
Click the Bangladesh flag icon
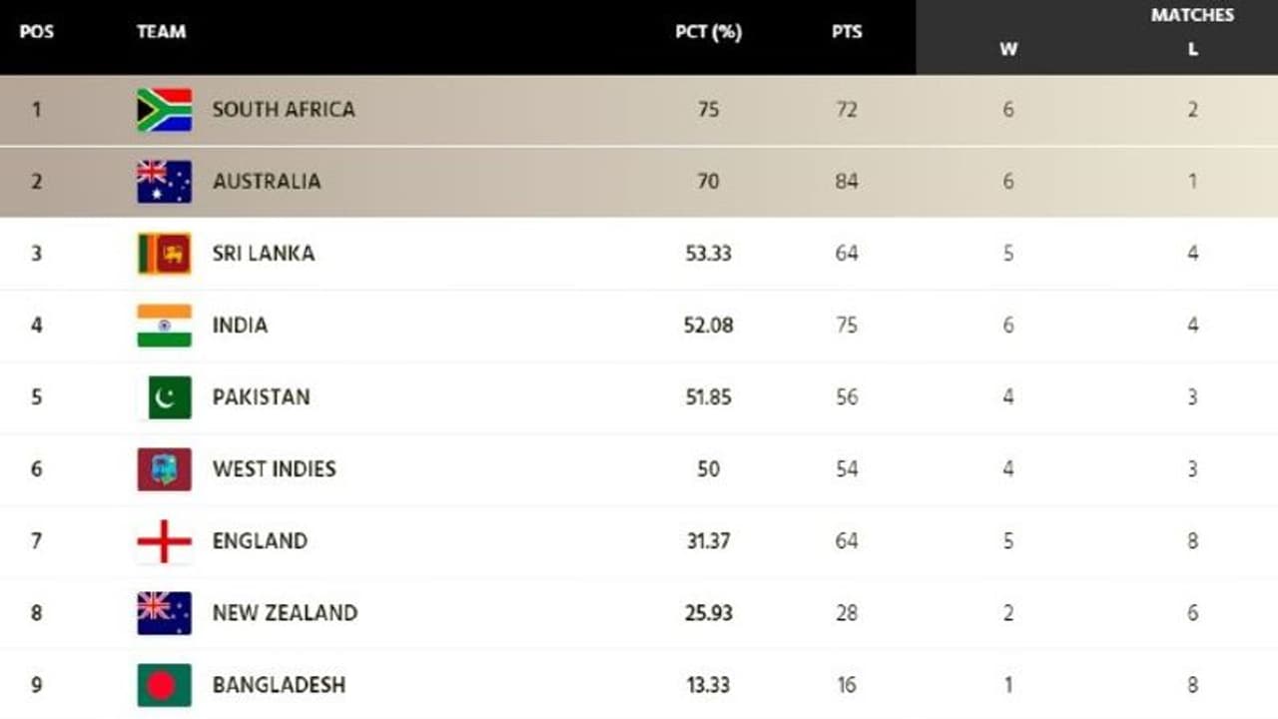(164, 685)
